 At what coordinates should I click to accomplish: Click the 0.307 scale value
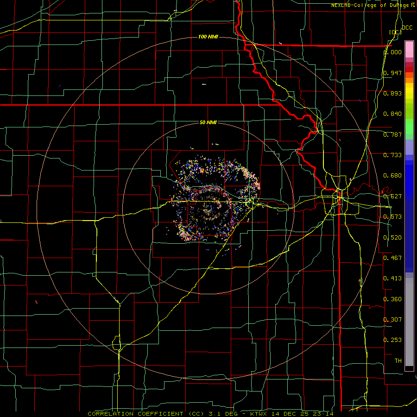392,319
